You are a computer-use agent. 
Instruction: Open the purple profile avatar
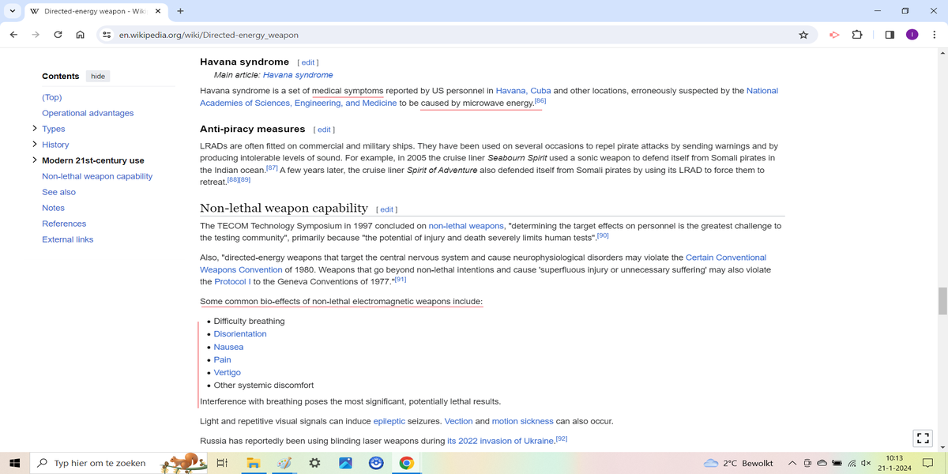tap(912, 35)
